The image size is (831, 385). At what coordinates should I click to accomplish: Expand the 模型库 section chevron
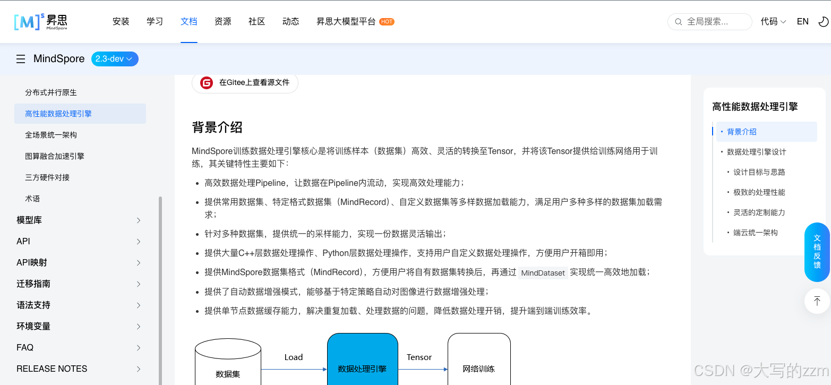point(139,220)
